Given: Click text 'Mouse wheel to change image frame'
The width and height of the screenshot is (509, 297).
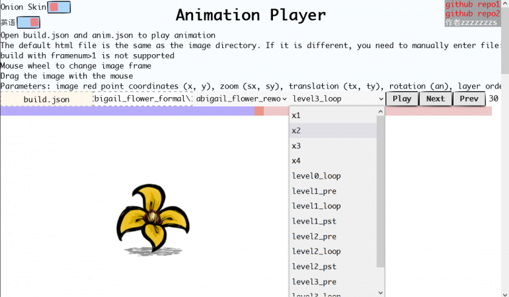Looking at the screenshot, I should pos(75,66).
